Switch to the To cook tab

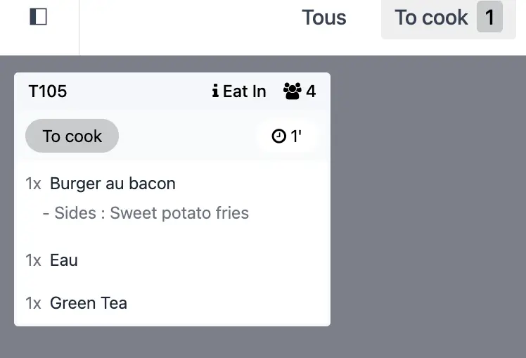click(x=431, y=18)
